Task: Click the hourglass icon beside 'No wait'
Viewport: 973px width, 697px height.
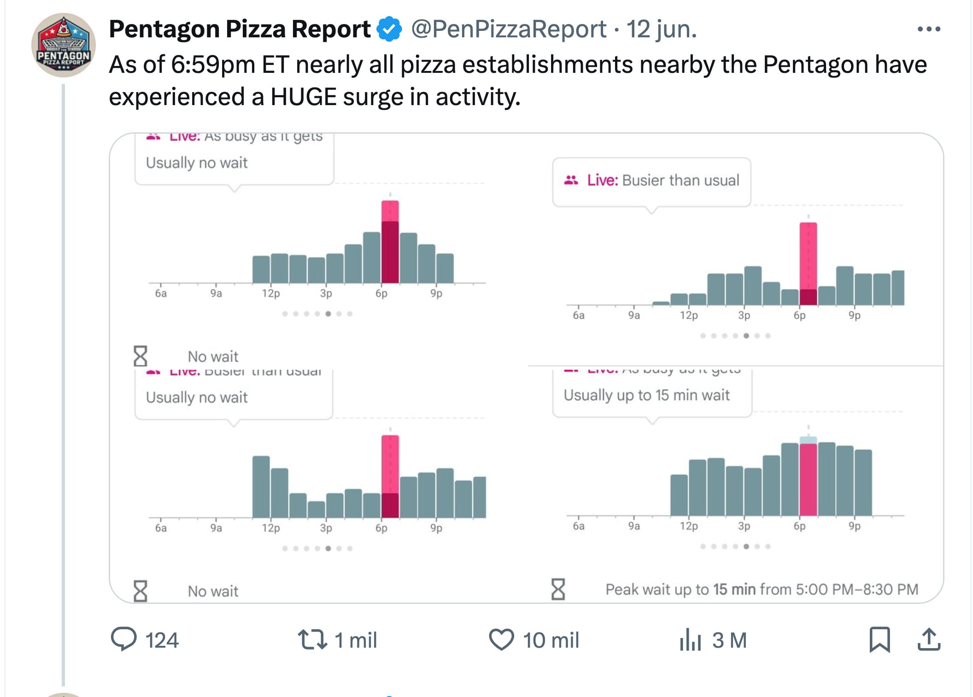Action: point(141,356)
